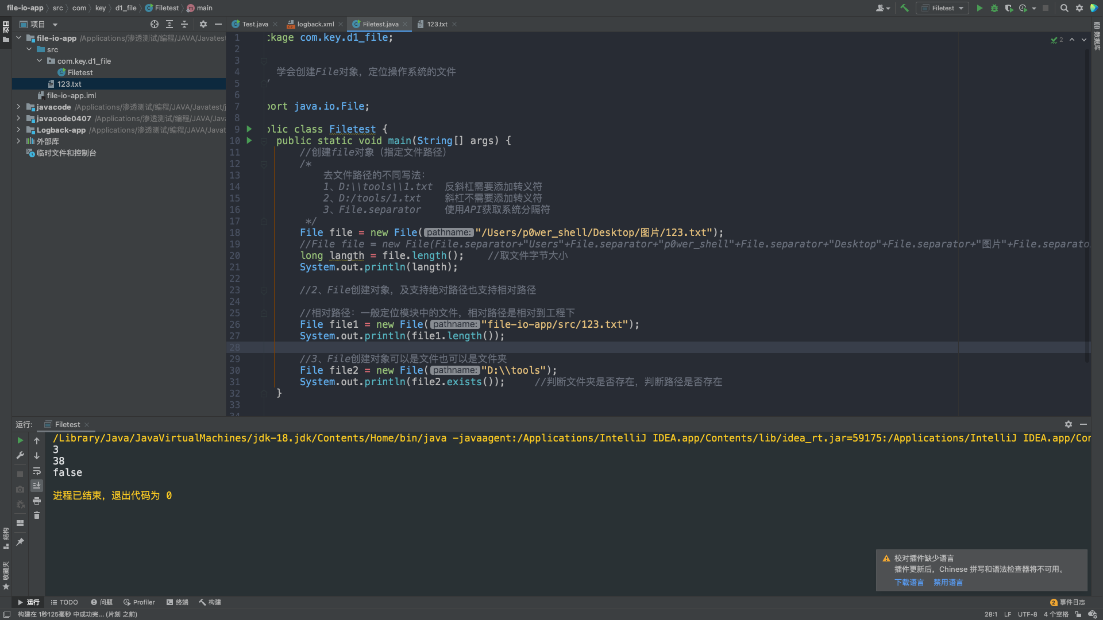Switch to the logback.xml editor tab
The width and height of the screenshot is (1103, 620).
coord(311,24)
